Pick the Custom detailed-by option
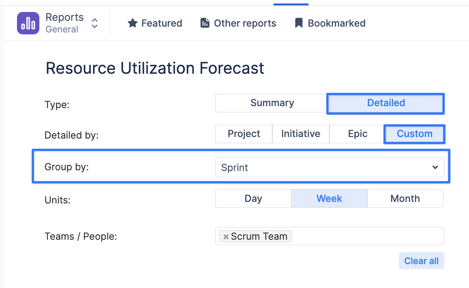Screen dimensions: 469x288 pos(415,134)
